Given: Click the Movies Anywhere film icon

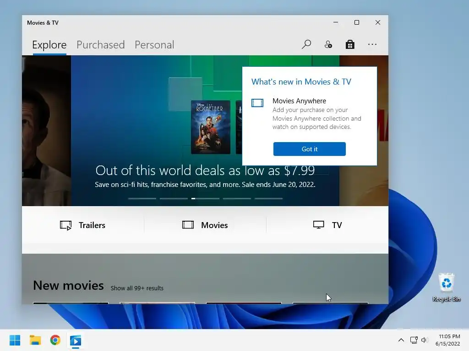Looking at the screenshot, I should click(x=257, y=103).
